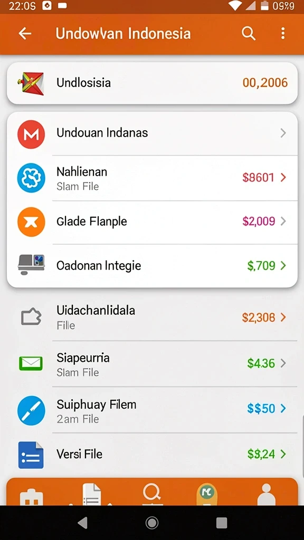Viewport: 304px width, 540px height.
Task: Select the profile person bottom tab
Action: click(267, 495)
